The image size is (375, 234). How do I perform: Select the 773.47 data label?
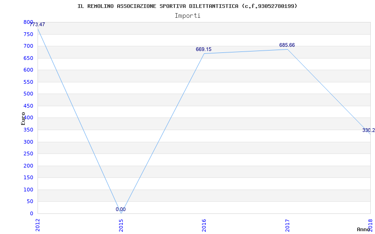pos(37,24)
